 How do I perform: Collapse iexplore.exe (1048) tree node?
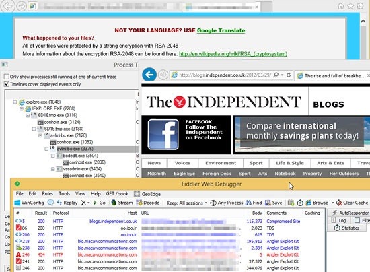pyautogui.click(x=15, y=102)
